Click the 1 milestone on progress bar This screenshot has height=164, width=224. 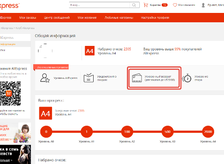(86, 131)
